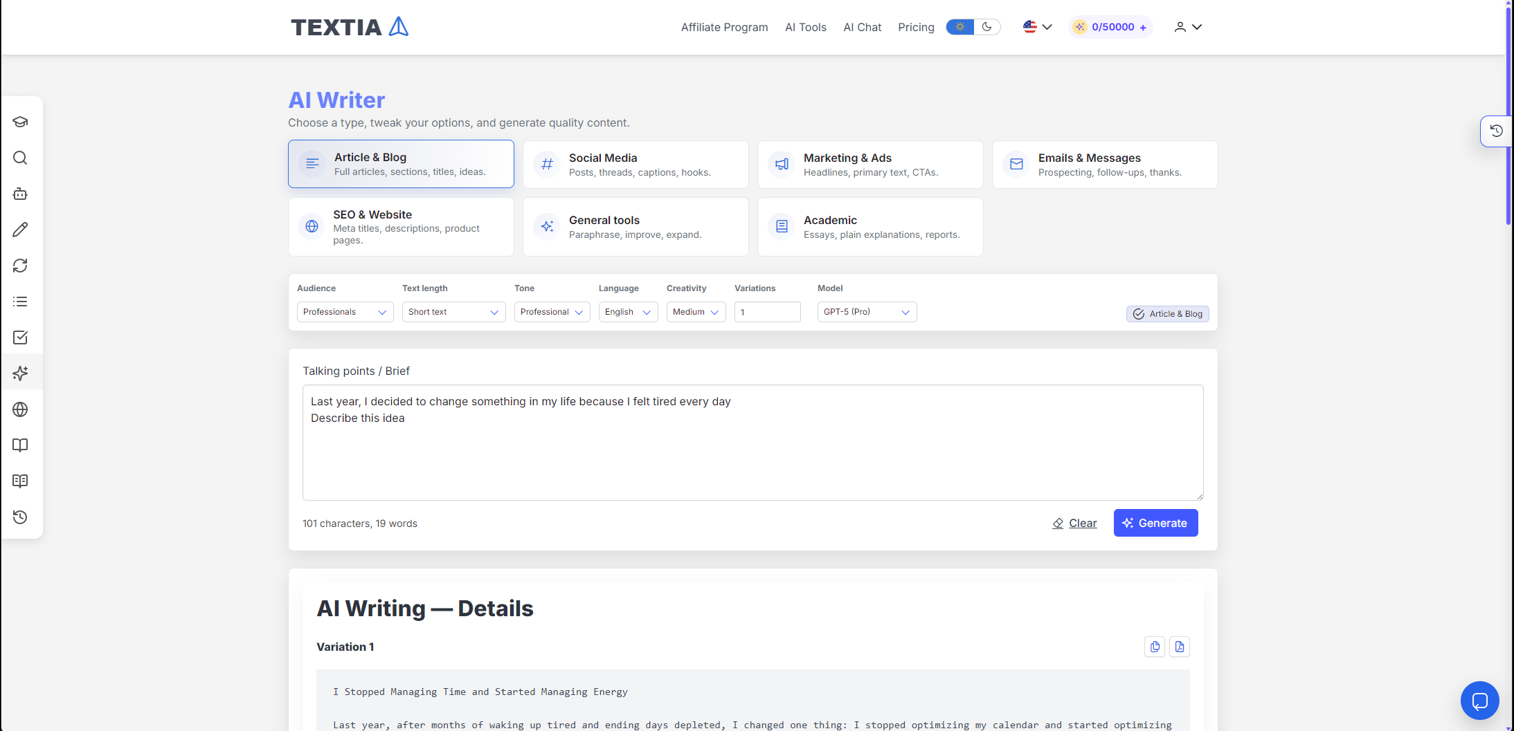Open the globe sidebar icon

tap(20, 409)
